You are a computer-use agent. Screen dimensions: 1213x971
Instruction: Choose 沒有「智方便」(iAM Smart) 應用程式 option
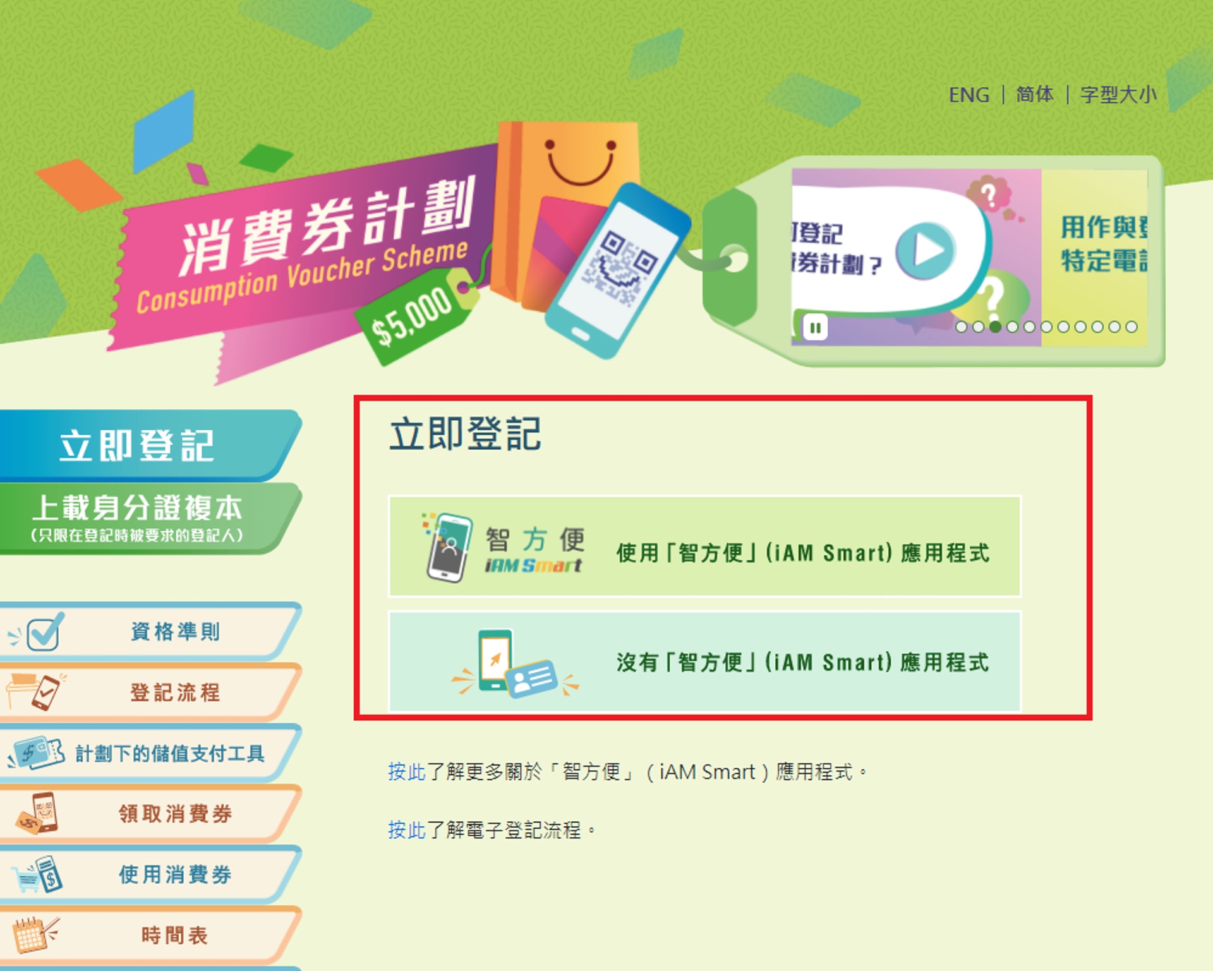tap(704, 661)
